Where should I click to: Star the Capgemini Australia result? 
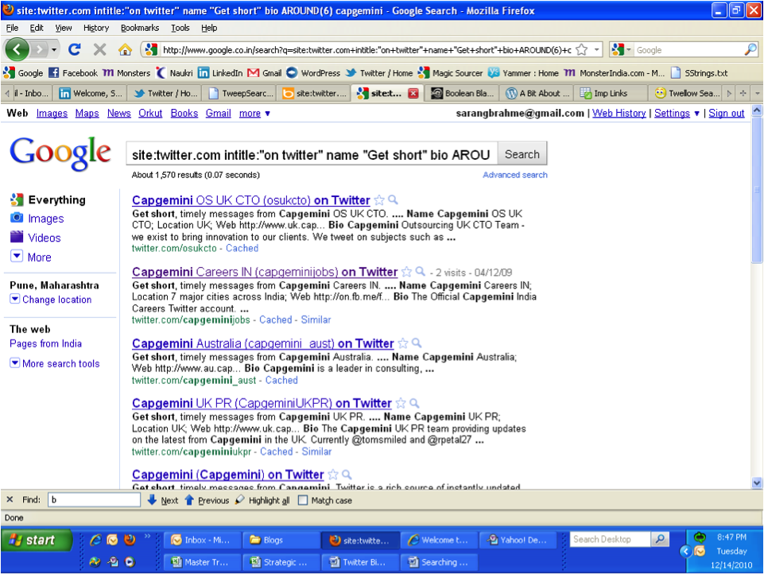(x=403, y=343)
